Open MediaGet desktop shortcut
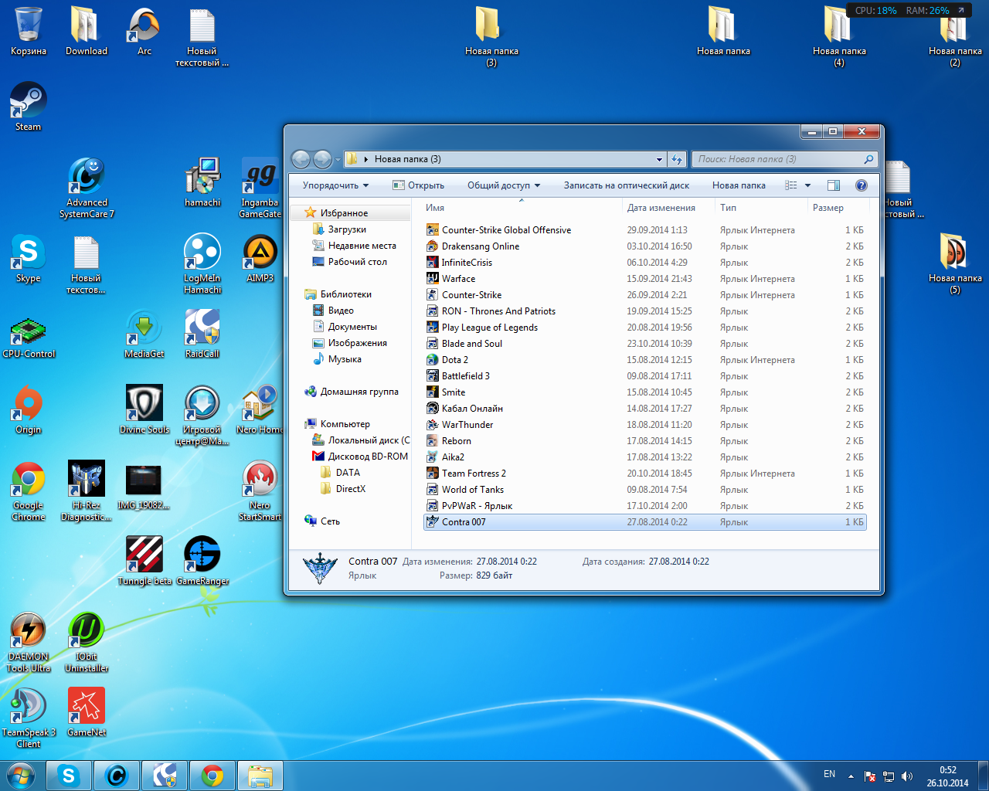Viewport: 989px width, 791px height. [144, 334]
